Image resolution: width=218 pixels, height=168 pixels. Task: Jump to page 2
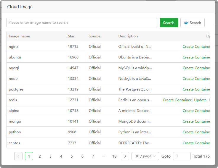pos(40,156)
